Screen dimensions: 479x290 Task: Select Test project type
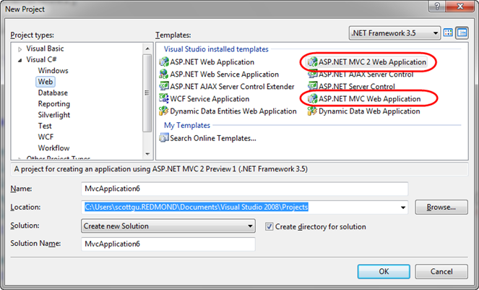click(x=45, y=126)
